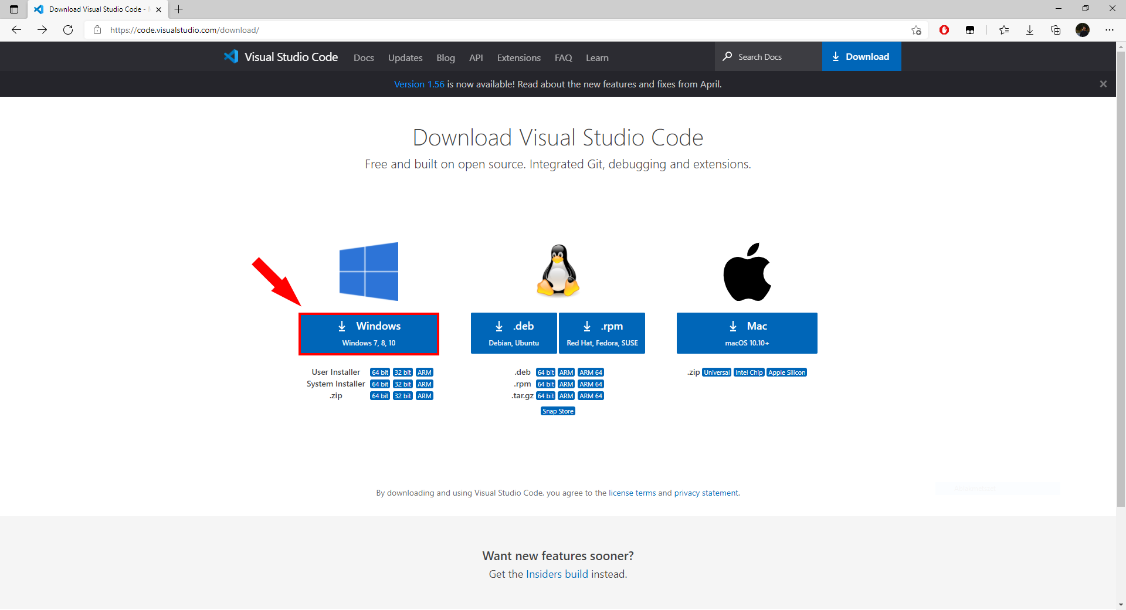Screen dimensions: 1126x610
Task: Download Windows User Installer 32 bit
Action: [x=403, y=372]
